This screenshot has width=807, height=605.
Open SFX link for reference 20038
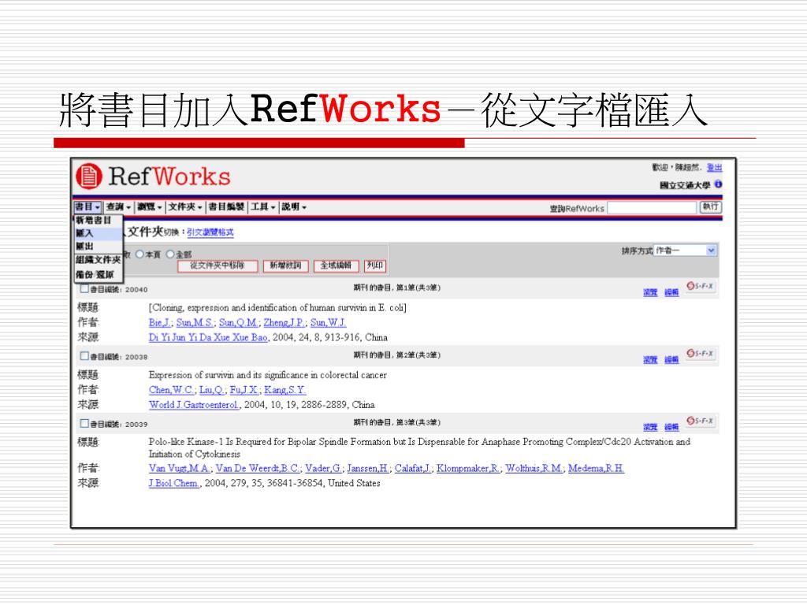point(700,354)
